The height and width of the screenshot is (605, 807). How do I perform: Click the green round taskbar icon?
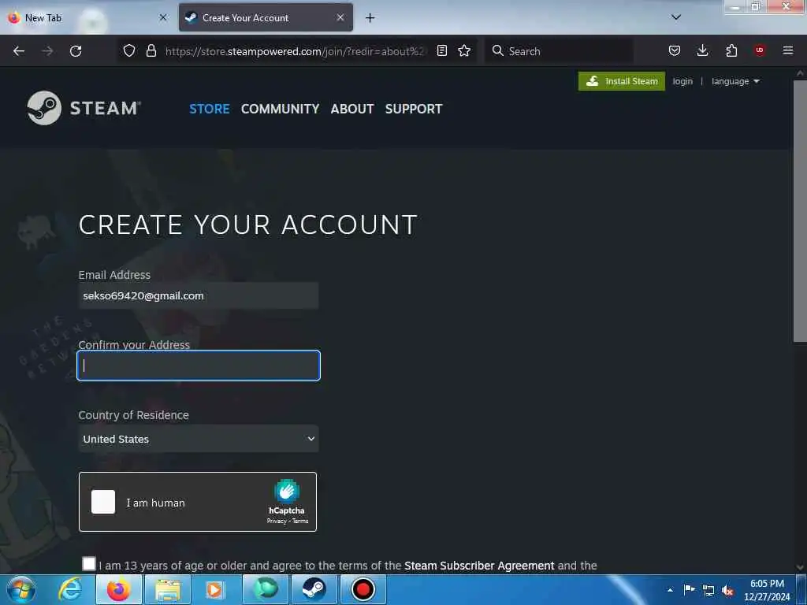click(x=266, y=589)
